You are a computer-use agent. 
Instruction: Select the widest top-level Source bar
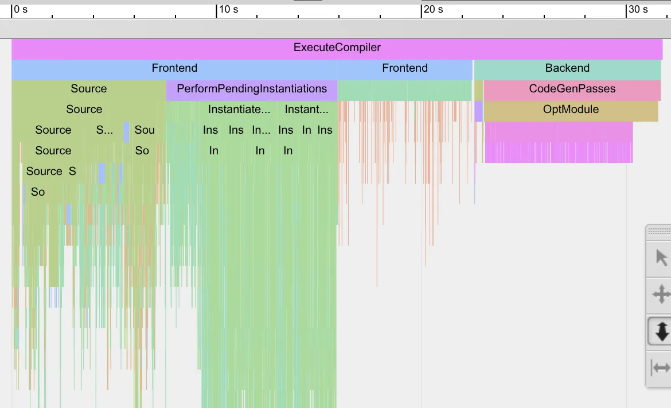coord(89,88)
